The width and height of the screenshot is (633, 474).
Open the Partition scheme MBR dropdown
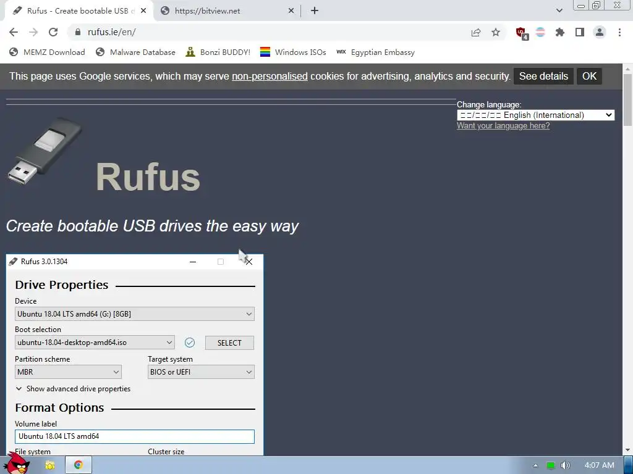point(68,372)
